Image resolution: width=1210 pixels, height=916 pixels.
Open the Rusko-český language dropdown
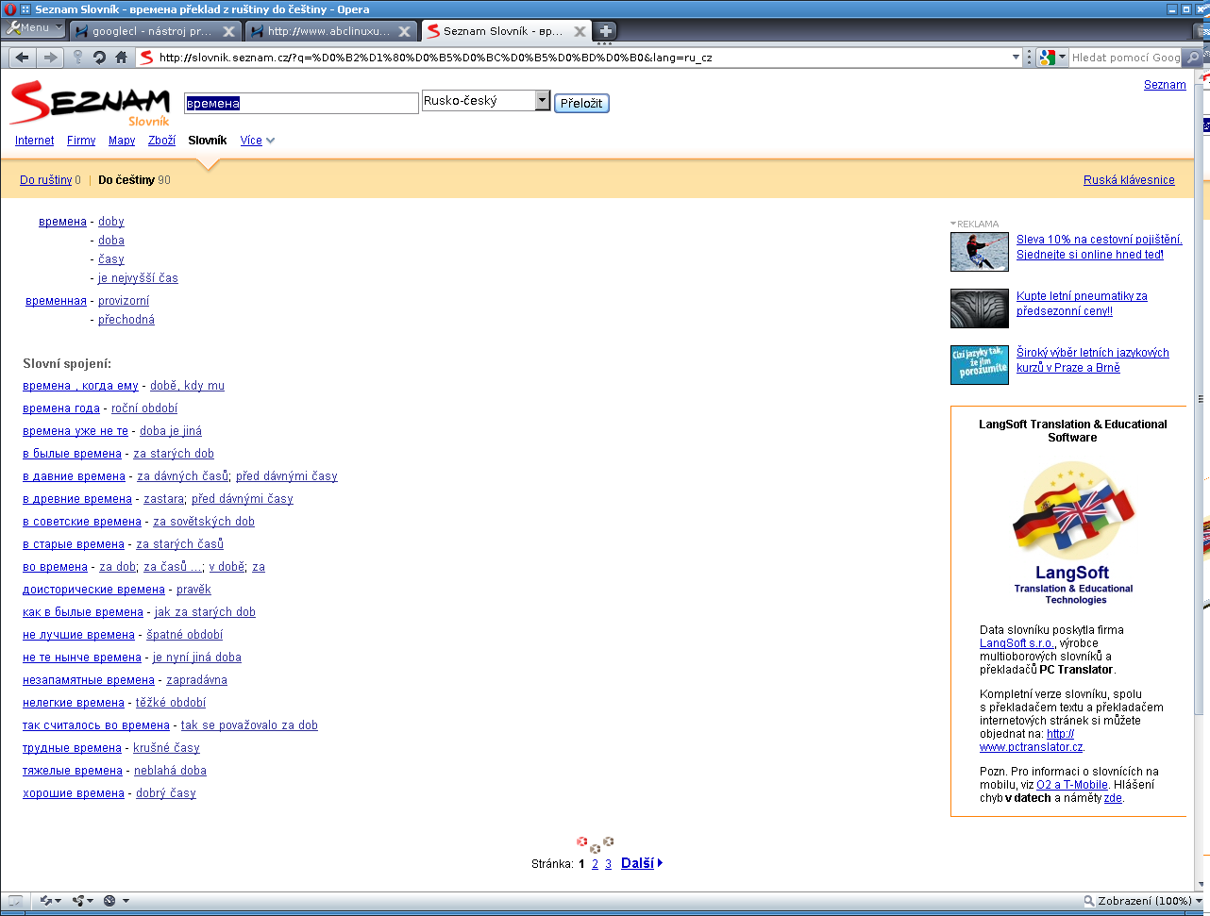pyautogui.click(x=486, y=100)
